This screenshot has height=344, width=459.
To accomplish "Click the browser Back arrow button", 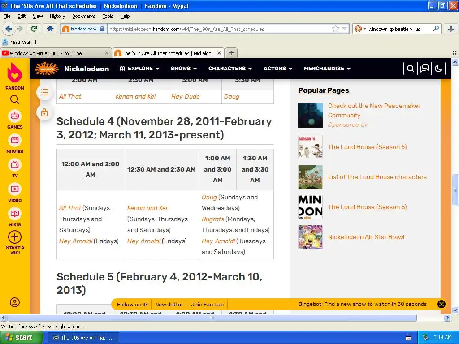I will point(9,29).
